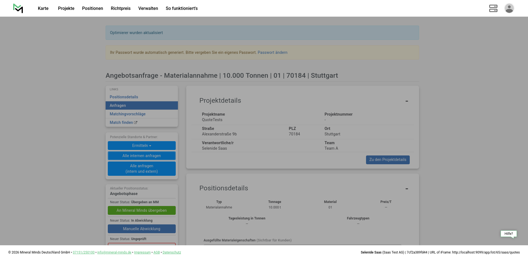Click Alle internen anfragen button
The height and width of the screenshot is (259, 528).
click(x=142, y=156)
